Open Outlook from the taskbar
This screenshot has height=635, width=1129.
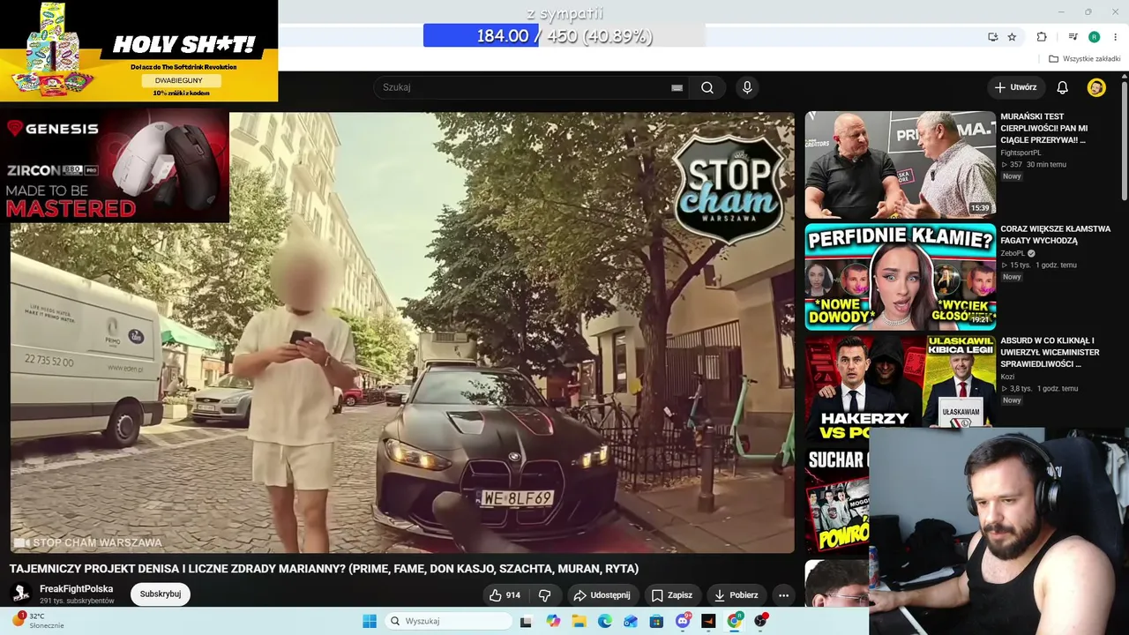[631, 621]
